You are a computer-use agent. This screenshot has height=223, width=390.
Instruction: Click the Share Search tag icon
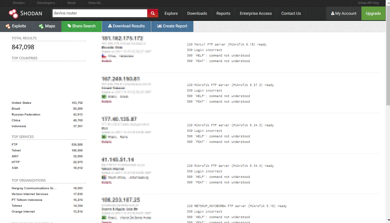pyautogui.click(x=69, y=26)
